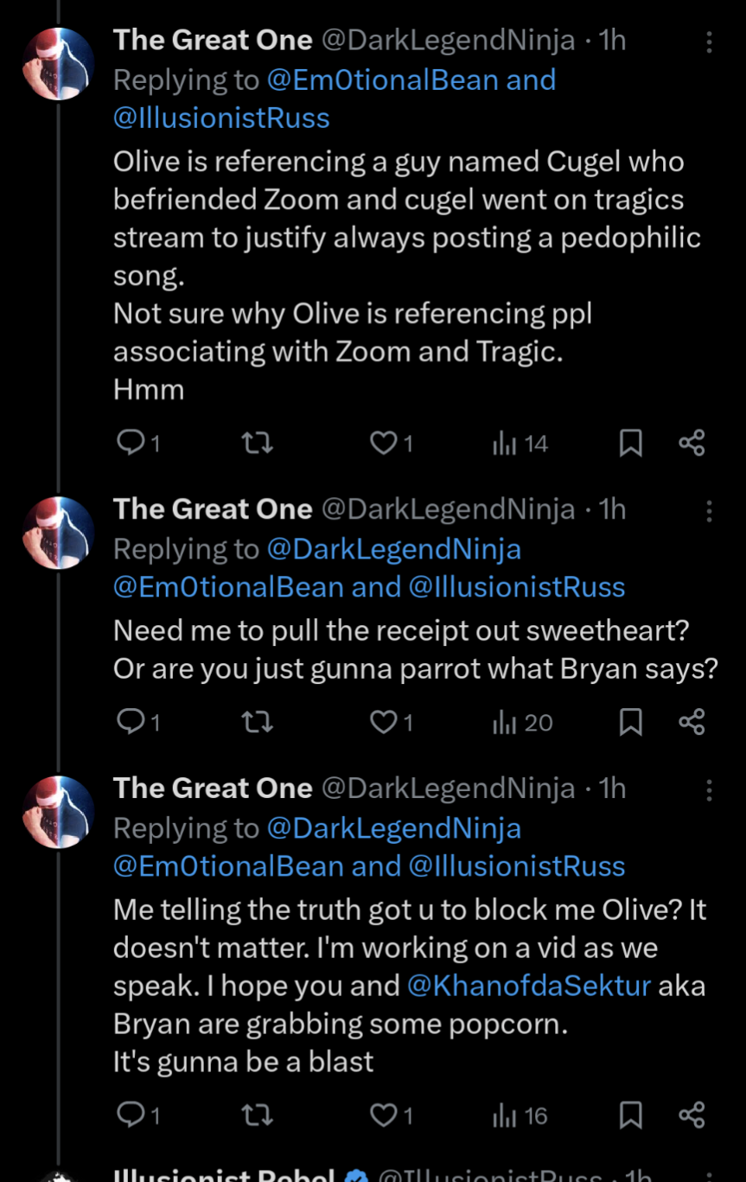Bookmark the 'working on a vid' tweet

pos(631,1115)
